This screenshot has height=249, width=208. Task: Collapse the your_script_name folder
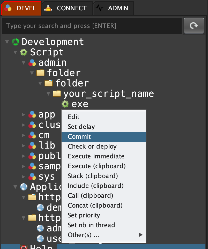[x=48, y=94]
